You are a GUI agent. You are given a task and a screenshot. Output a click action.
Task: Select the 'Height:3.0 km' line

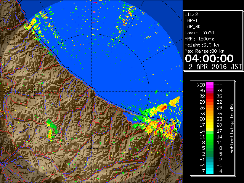(x=202, y=45)
